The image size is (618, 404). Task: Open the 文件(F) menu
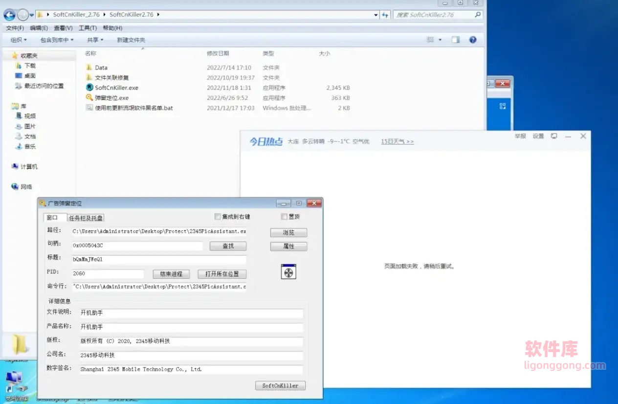[15, 28]
